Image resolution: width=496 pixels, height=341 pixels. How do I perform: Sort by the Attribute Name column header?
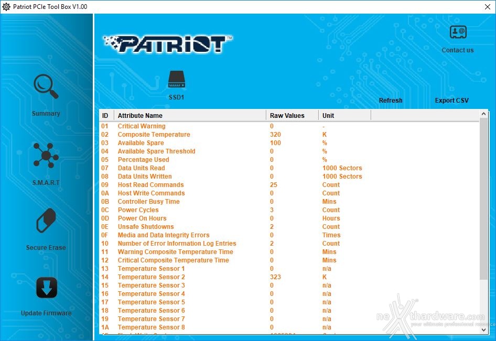point(190,116)
